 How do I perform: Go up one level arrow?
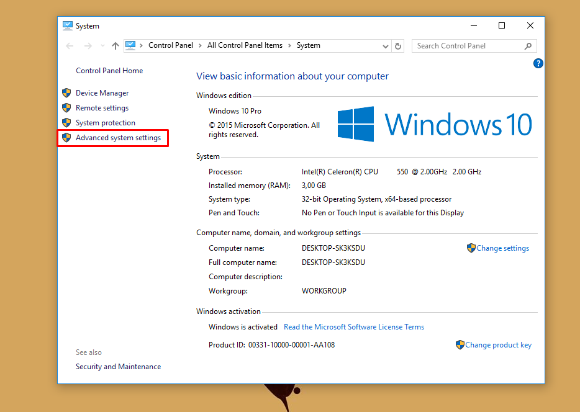click(116, 46)
